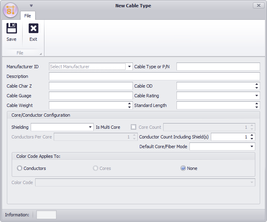267x222 pixels.
Task: Expand the Cable Rating dropdown
Action: [256, 96]
